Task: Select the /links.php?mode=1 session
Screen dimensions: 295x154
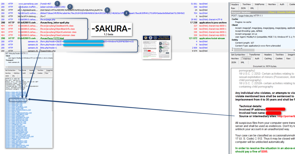Action: pos(114,48)
